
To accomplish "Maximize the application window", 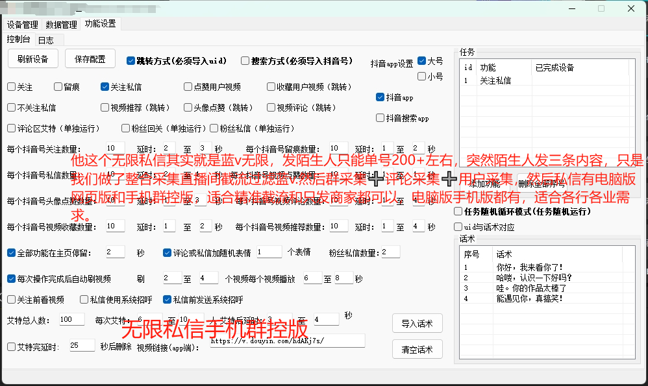I will pyautogui.click(x=601, y=9).
